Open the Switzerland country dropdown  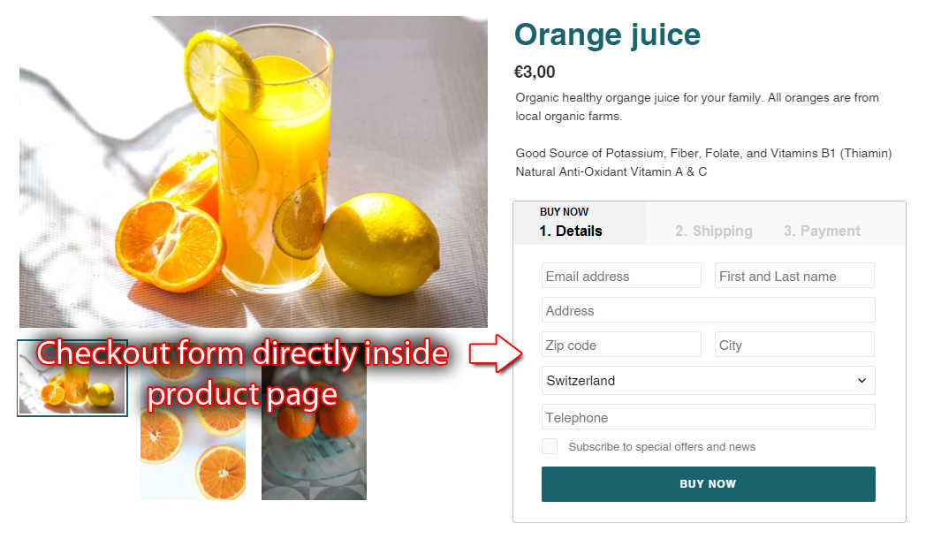(708, 381)
